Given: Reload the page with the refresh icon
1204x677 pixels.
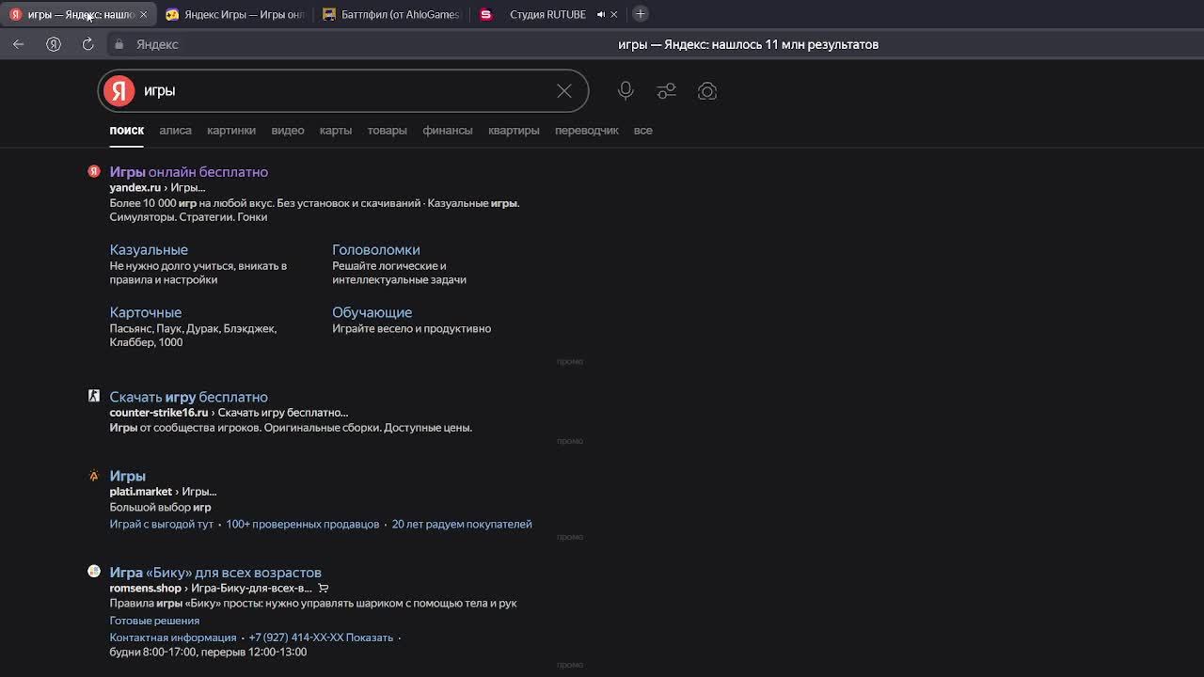Looking at the screenshot, I should click(x=87, y=44).
